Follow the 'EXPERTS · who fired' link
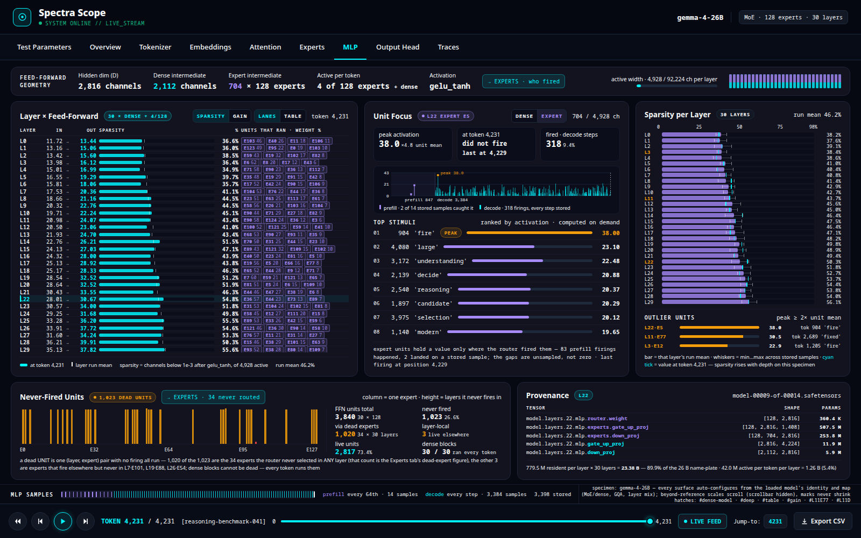The width and height of the screenshot is (861, 538). [524, 82]
